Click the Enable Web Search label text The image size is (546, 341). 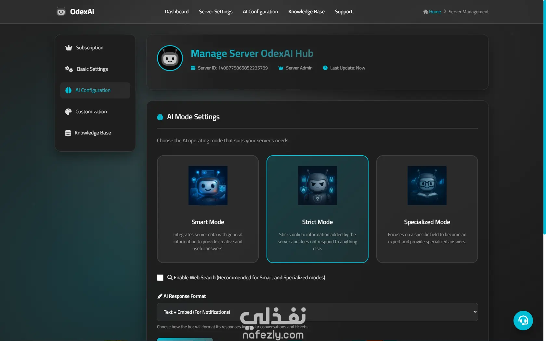[x=250, y=278]
